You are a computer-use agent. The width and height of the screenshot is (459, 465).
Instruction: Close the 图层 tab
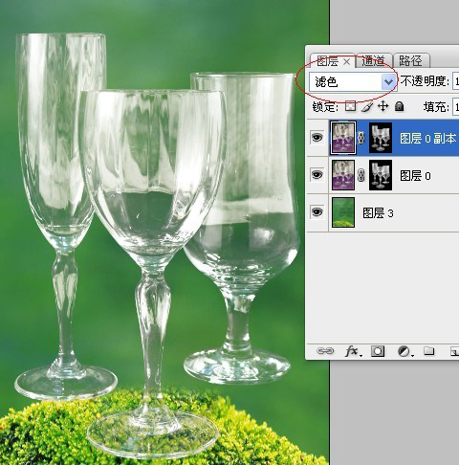pyautogui.click(x=347, y=62)
